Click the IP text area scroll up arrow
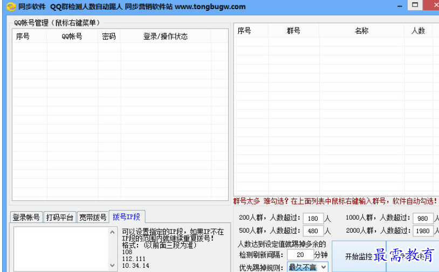The image size is (439, 272). point(112,232)
